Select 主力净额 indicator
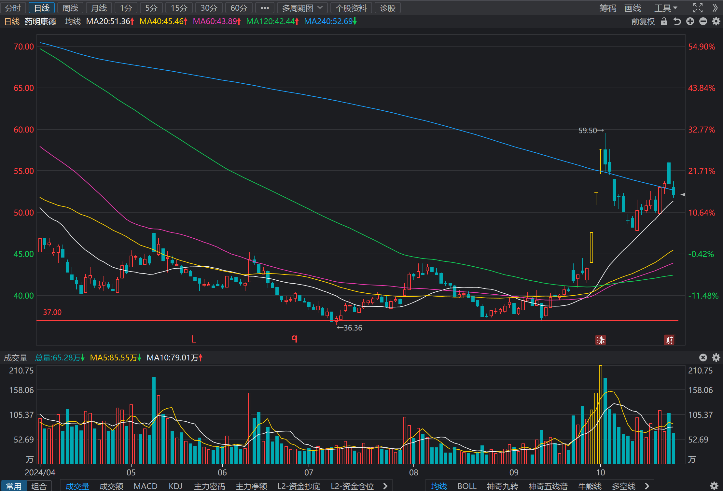 (251, 486)
